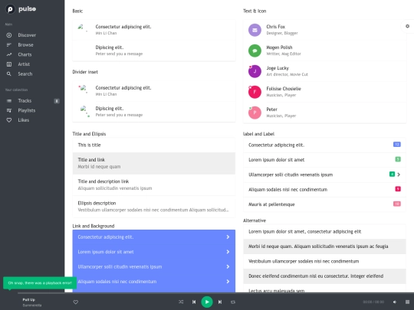This screenshot has height=310, width=414.
Task: Click Chris Fox's mail avatar icon
Action: click(x=255, y=30)
